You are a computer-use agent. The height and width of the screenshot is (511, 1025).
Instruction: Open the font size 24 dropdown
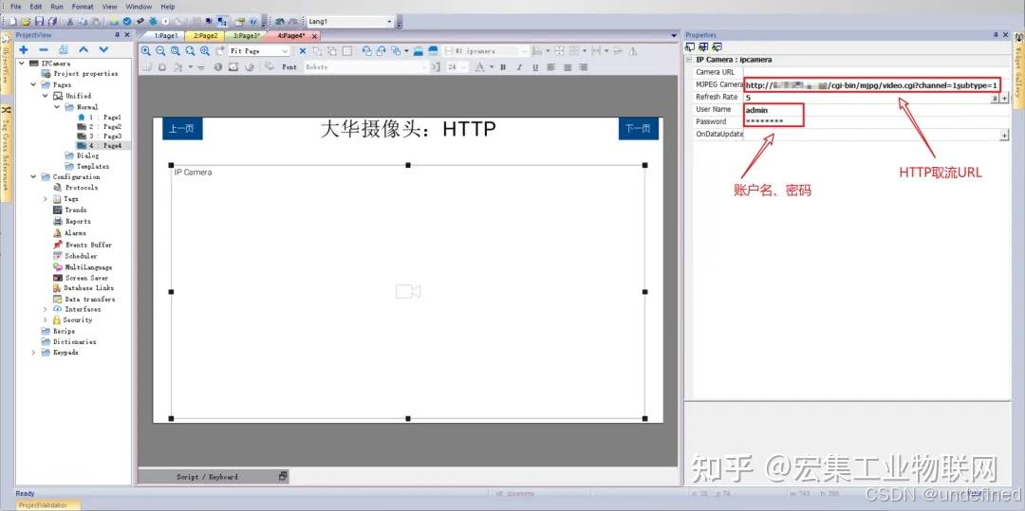click(x=463, y=67)
